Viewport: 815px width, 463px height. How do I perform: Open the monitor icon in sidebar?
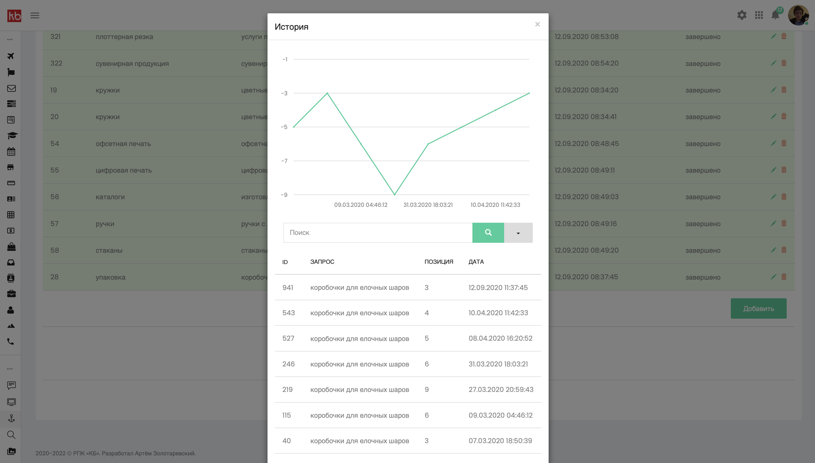(11, 402)
